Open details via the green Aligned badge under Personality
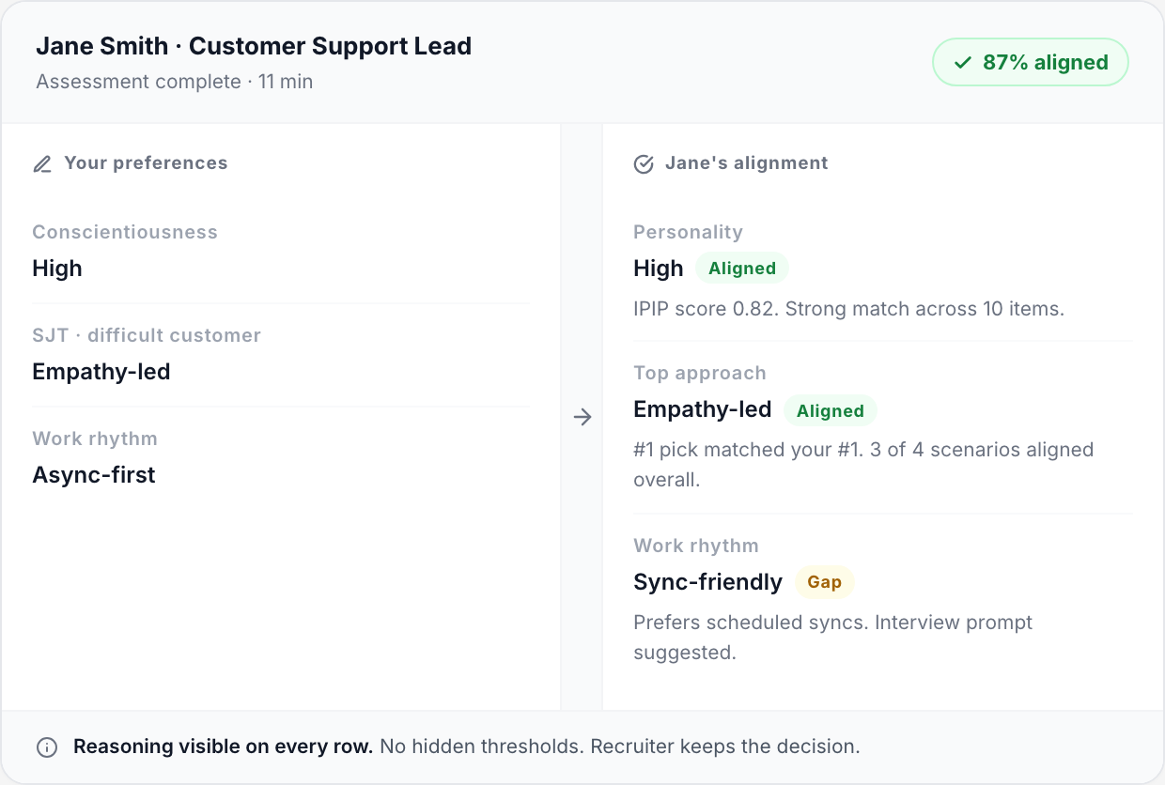Screen dimensions: 1165x785 [x=742, y=268]
